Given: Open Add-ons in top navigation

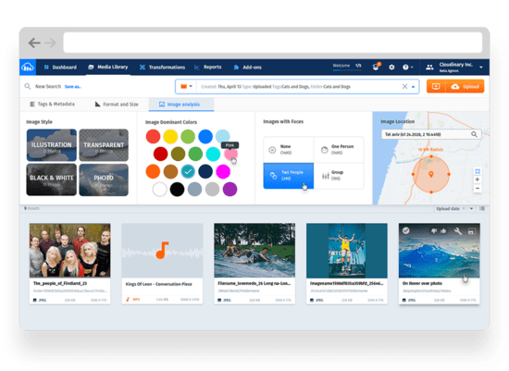Looking at the screenshot, I should tap(247, 68).
